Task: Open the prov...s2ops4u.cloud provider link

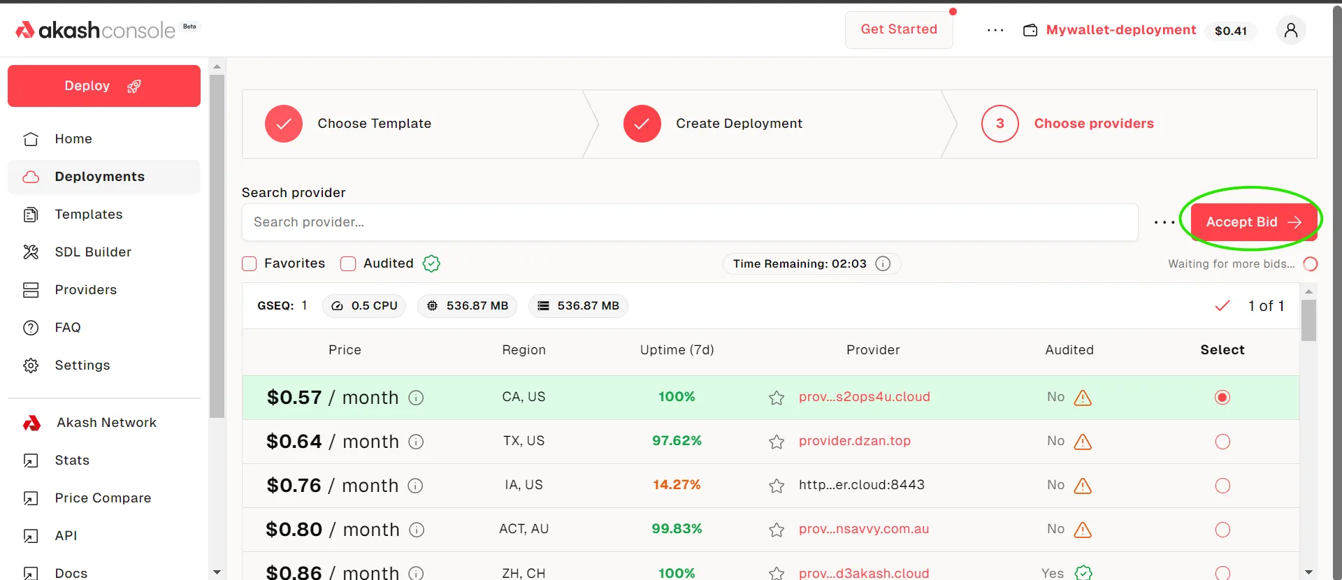Action: tap(864, 397)
